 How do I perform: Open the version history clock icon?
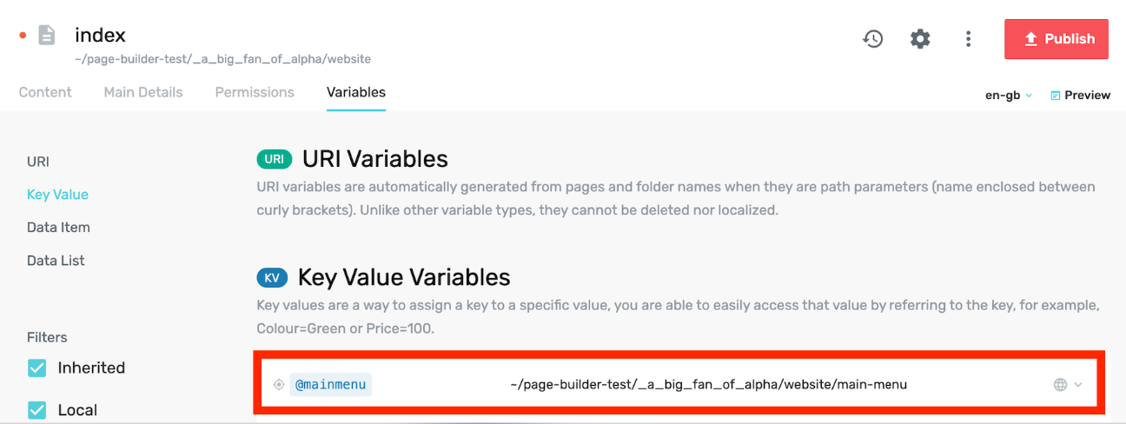pyautogui.click(x=872, y=39)
